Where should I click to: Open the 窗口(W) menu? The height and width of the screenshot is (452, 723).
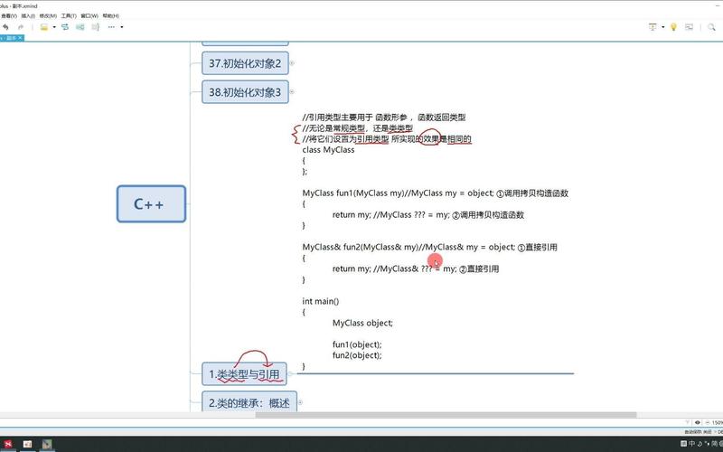(x=89, y=15)
